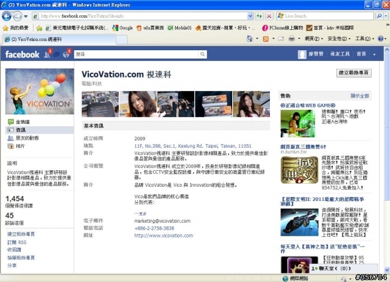Click the orange RSS feeds icon
The width and height of the screenshot is (390, 282).
click(266, 39)
